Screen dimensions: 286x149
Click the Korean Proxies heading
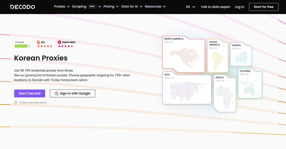point(41,58)
